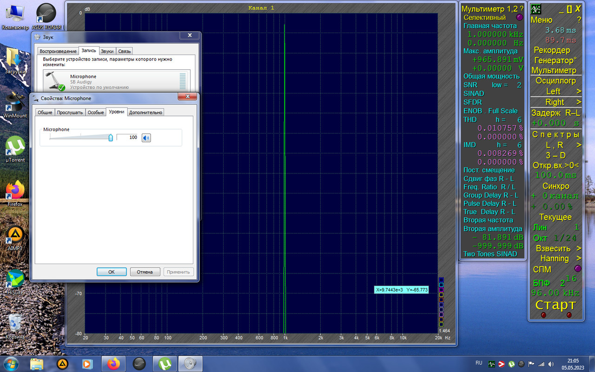Click the sound speaker taskbar window button
Image resolution: width=595 pixels, height=372 pixels.
pos(190,363)
